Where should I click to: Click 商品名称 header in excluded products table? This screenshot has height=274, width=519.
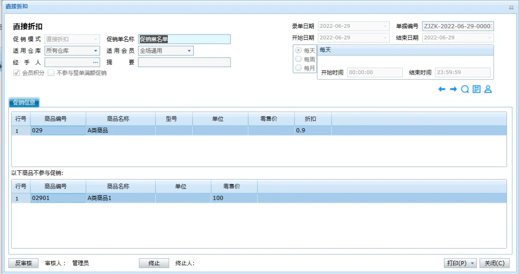pos(121,186)
